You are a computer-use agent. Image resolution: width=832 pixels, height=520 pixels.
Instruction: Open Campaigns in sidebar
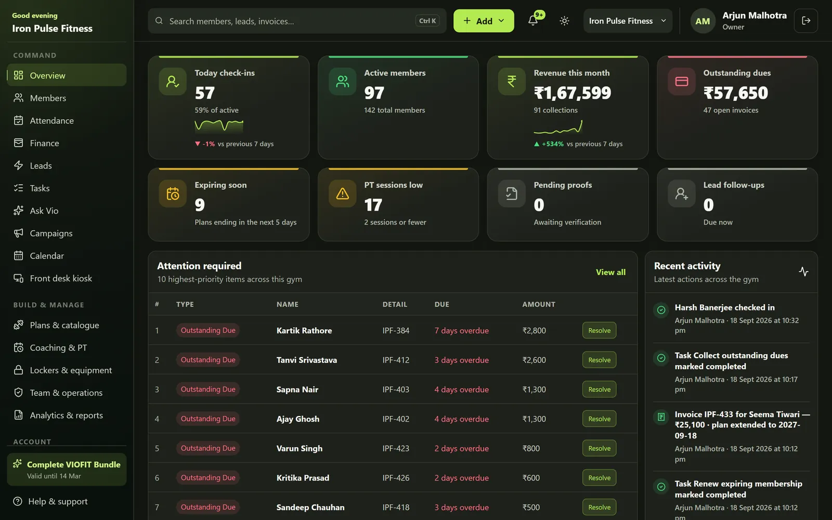[67, 233]
